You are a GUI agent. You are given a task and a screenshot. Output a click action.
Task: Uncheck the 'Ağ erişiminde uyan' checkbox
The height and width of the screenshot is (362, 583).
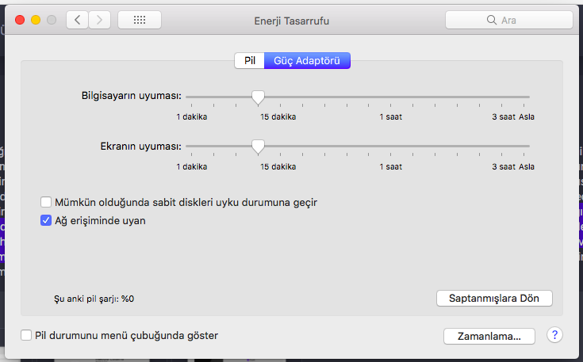[46, 221]
